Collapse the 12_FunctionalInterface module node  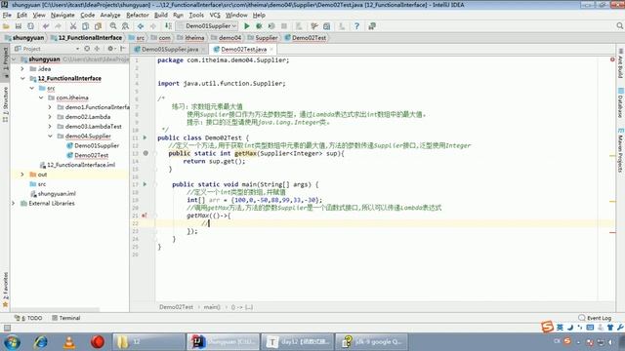22,78
